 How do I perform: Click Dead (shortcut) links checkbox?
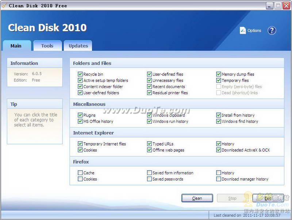[218, 93]
